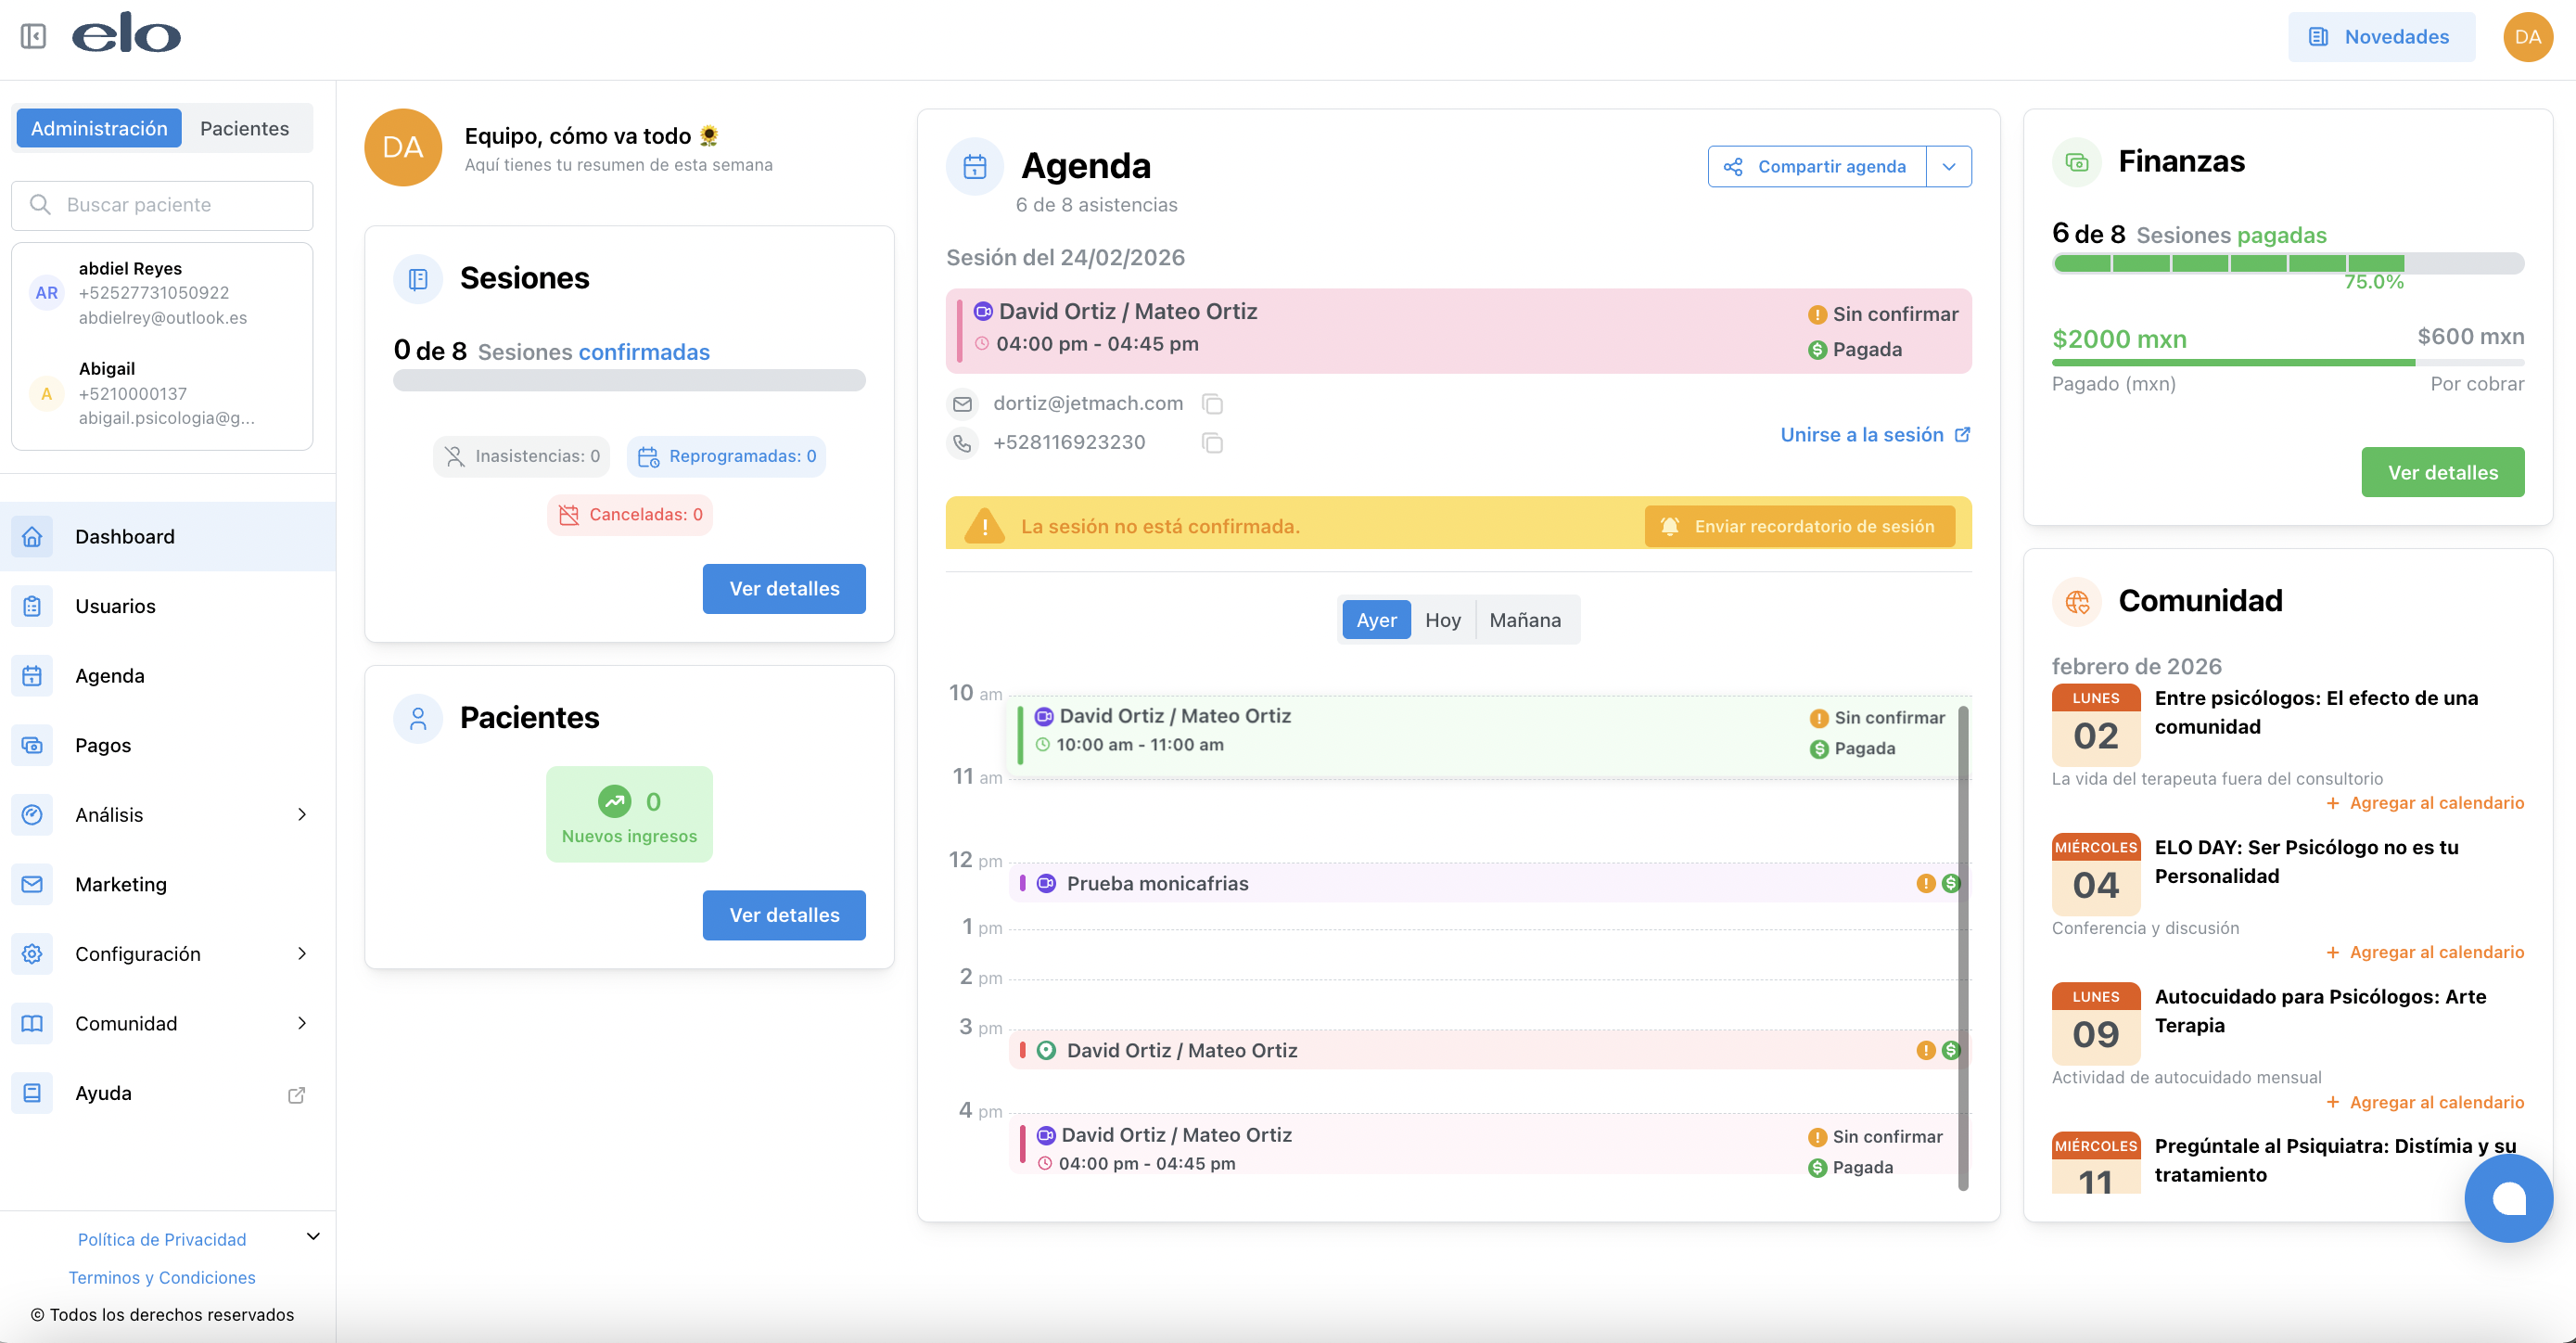Click the DA profile avatar at top right
This screenshot has height=1343, width=2576.
tap(2526, 37)
